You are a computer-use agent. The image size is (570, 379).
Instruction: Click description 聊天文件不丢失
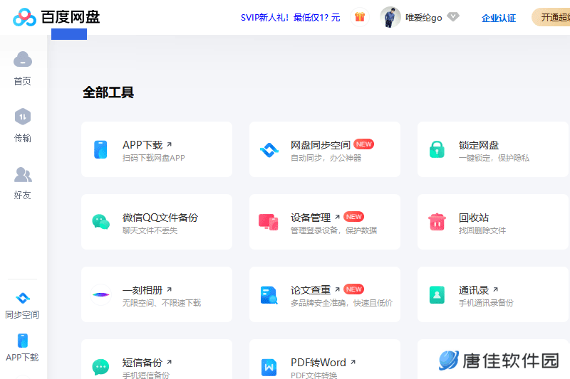150,230
